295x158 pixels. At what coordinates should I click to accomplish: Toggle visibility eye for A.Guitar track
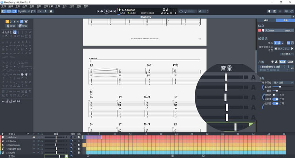click(34, 138)
